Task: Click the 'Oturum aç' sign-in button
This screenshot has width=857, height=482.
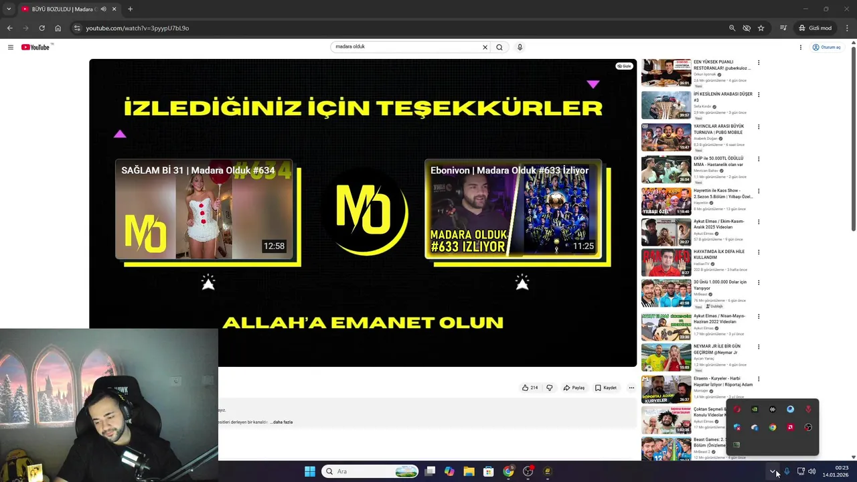Action: pyautogui.click(x=826, y=47)
